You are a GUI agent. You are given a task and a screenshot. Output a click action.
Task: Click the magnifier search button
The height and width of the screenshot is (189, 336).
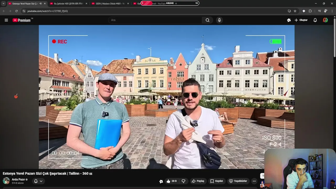tap(207, 20)
